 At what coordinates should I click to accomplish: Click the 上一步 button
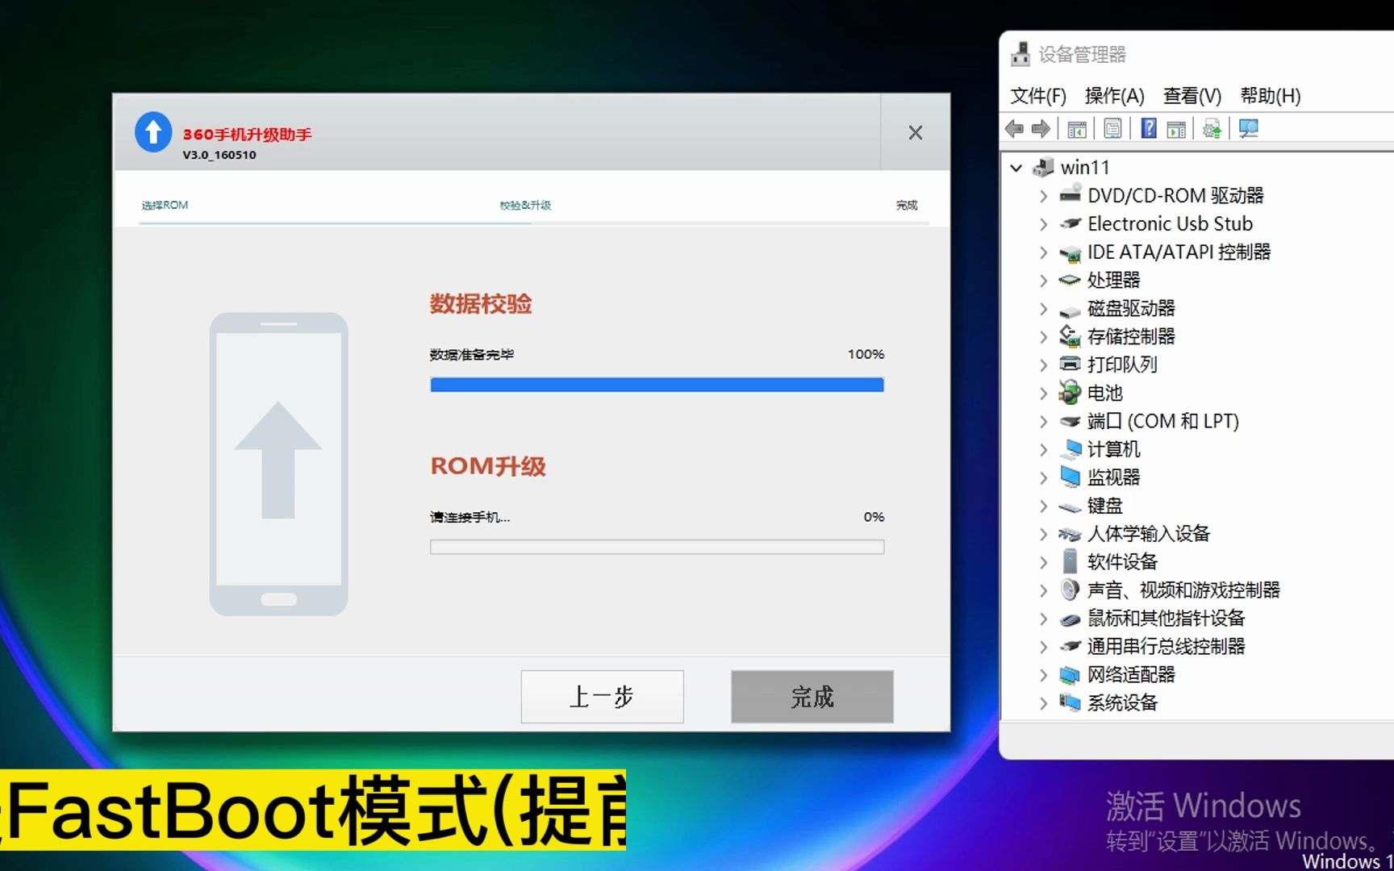(602, 697)
